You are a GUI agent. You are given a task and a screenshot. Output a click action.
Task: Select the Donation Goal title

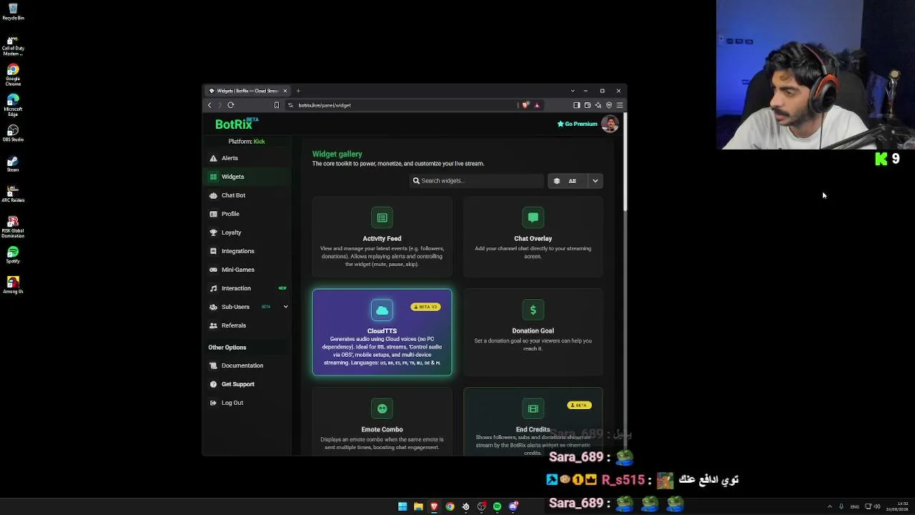tap(533, 330)
